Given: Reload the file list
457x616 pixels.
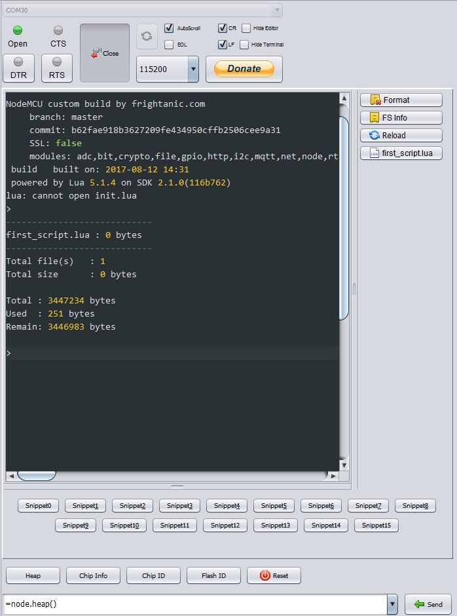Looking at the screenshot, I should [401, 136].
